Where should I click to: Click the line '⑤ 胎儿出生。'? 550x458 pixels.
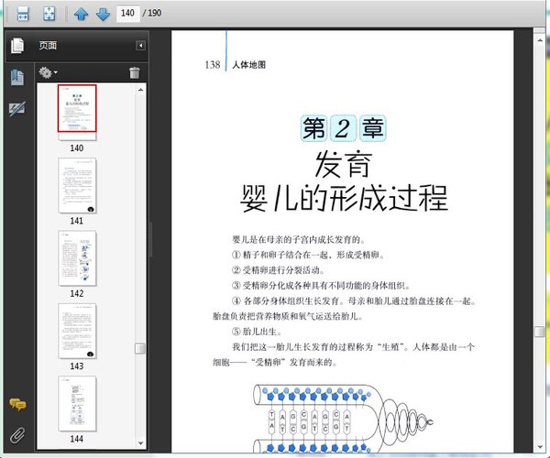point(257,332)
